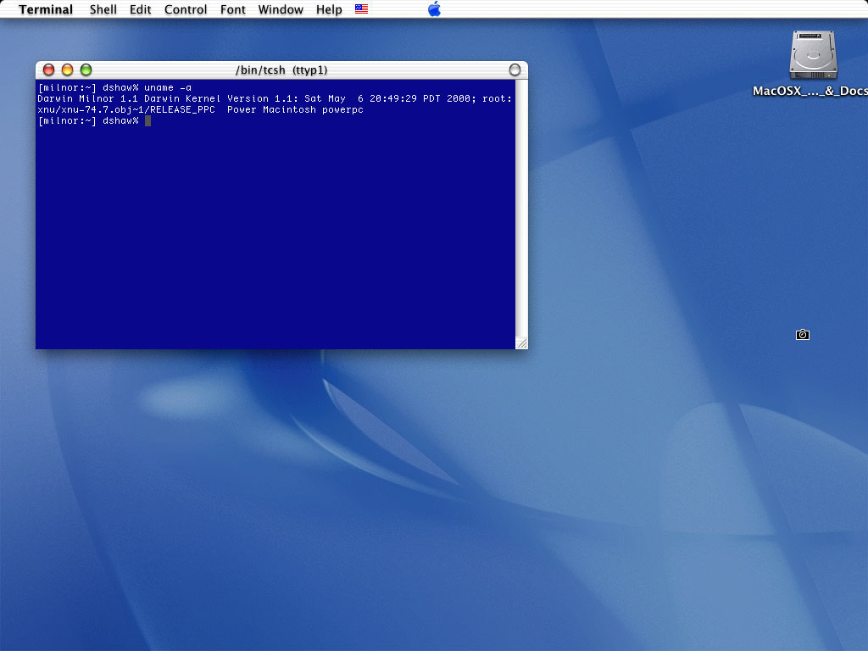Select the MacOSX hard drive desktop icon

click(x=813, y=55)
